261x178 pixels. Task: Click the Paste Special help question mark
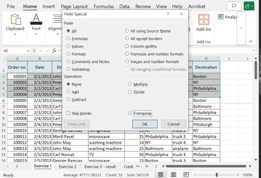pyautogui.click(x=168, y=14)
